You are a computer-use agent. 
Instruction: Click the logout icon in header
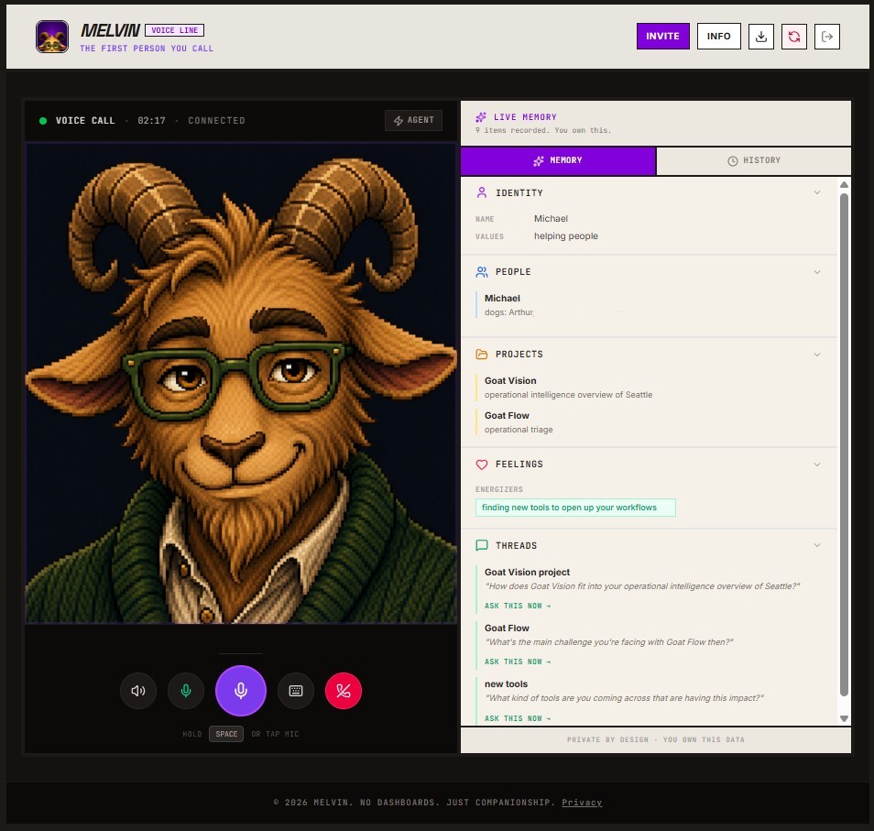point(827,37)
